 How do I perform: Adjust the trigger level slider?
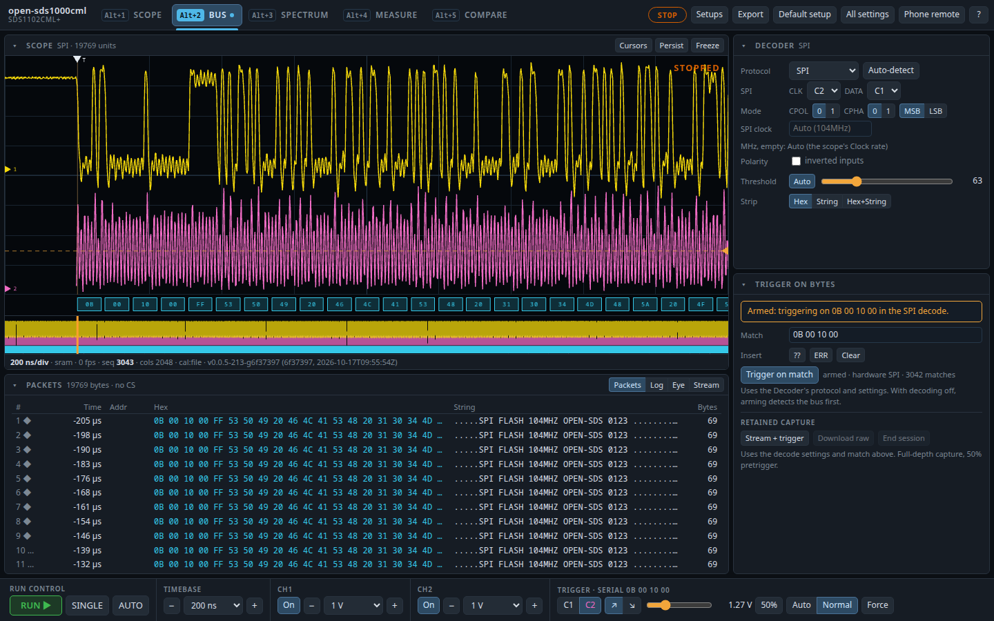[x=679, y=605]
